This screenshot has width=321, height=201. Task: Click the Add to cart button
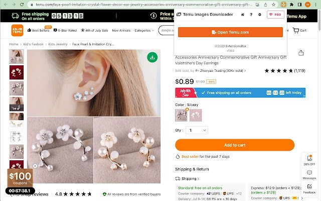235,145
